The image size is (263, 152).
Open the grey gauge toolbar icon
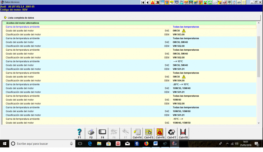[229, 2]
